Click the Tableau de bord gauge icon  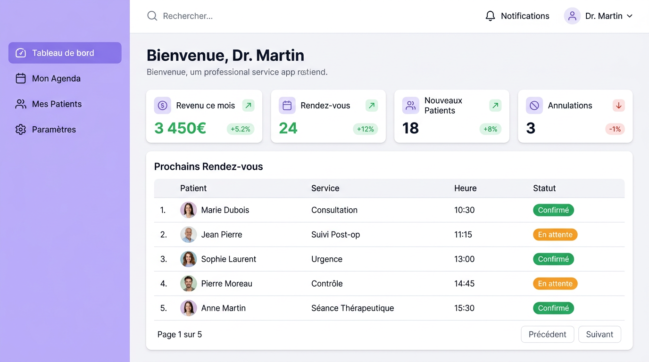click(x=21, y=53)
